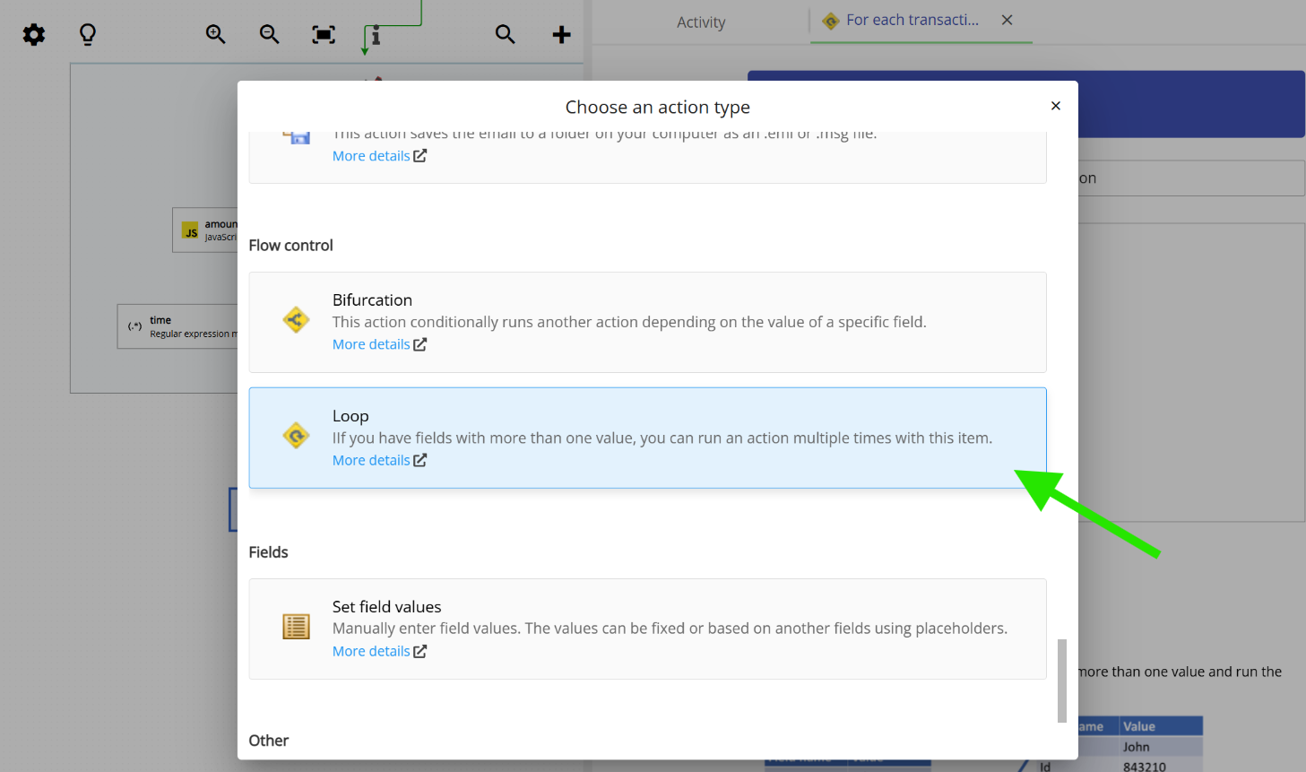Switch to the Activity tab
Viewport: 1306px width, 772px height.
pos(701,22)
